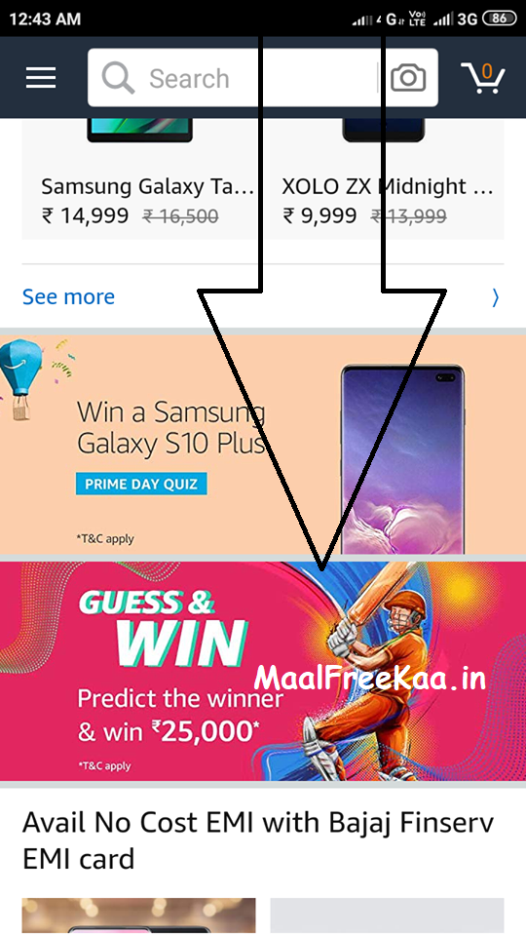The width and height of the screenshot is (526, 936).
Task: Open the Guess & Win cricket banner
Action: click(263, 671)
